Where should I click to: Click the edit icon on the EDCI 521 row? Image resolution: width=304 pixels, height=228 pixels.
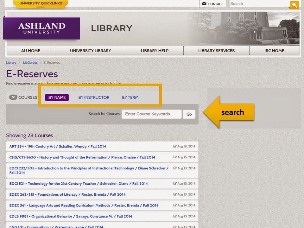175,183
